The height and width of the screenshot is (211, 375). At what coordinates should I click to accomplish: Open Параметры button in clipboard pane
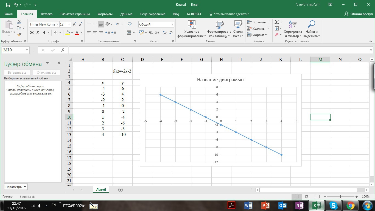click(x=16, y=187)
